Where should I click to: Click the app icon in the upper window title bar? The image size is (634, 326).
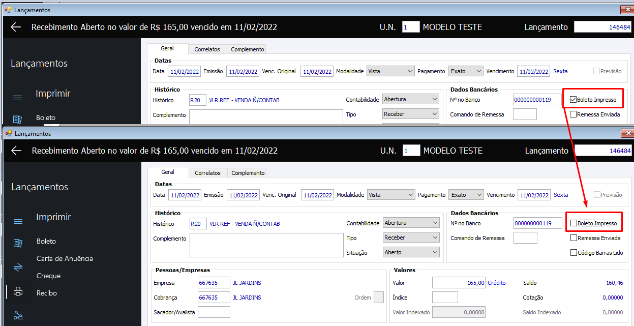[x=8, y=10]
